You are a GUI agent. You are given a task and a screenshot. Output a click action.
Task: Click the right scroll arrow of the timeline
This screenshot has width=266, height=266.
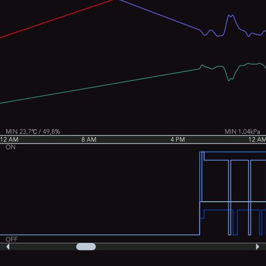click(x=258, y=247)
